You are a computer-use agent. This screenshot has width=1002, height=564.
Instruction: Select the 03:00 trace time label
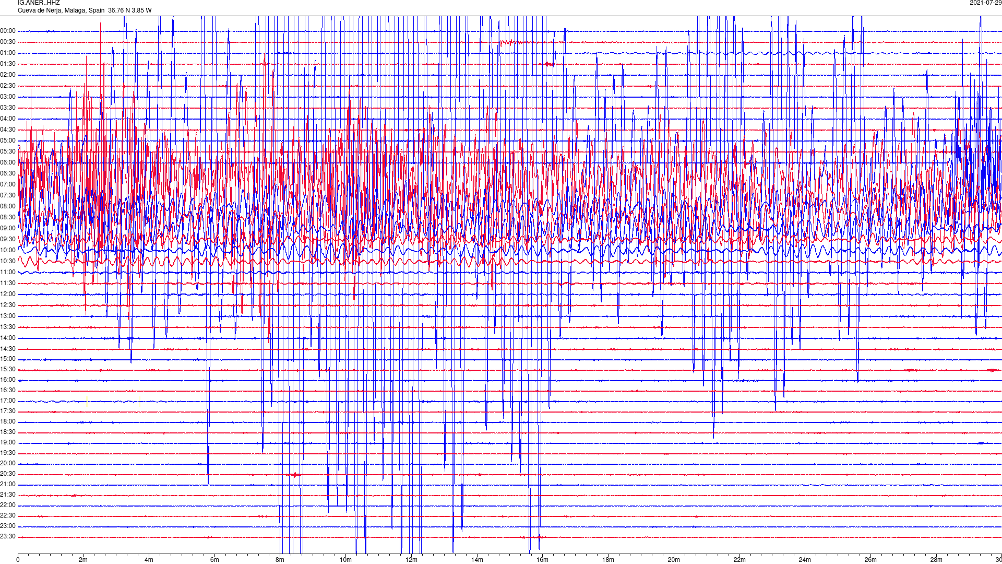8,97
